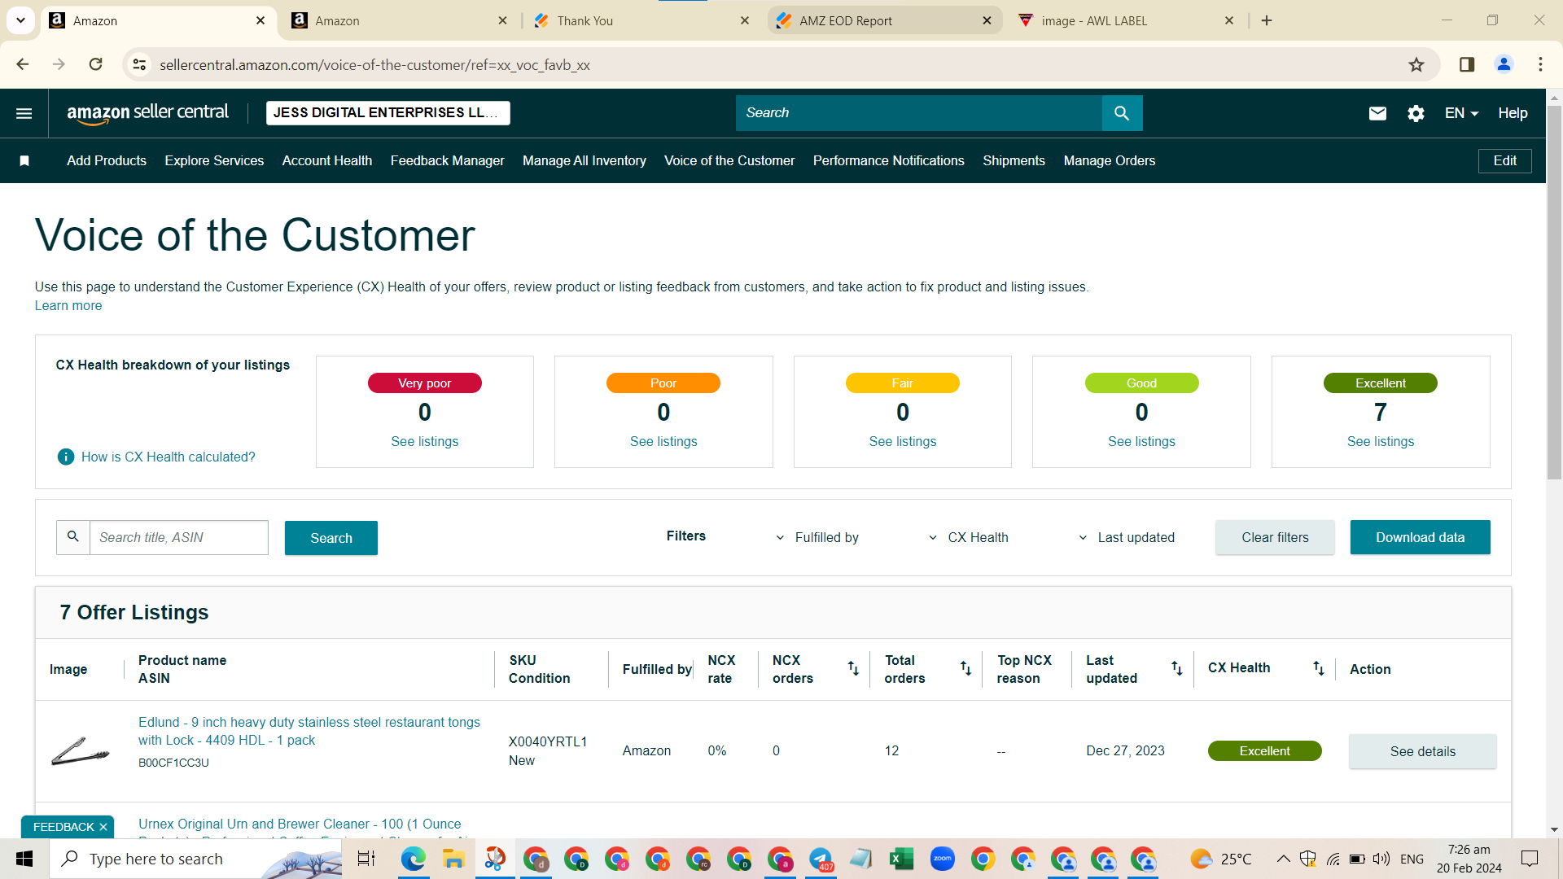Open the Edlund restaurant tongs product link
This screenshot has height=879, width=1563.
pyautogui.click(x=309, y=731)
